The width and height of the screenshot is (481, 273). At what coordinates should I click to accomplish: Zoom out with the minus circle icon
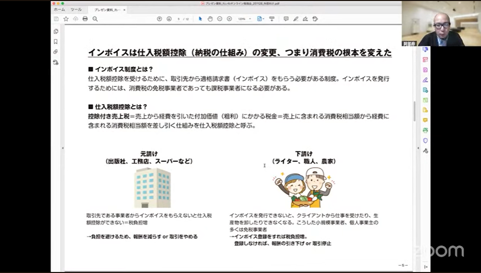tap(220, 19)
